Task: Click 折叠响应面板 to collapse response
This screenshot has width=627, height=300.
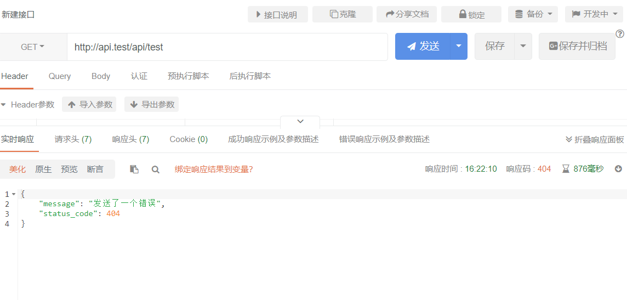Action: (x=595, y=140)
